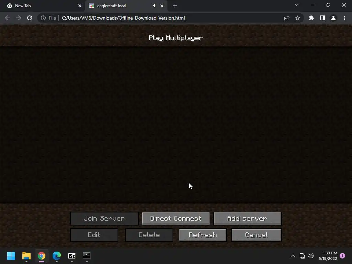Open network settings in system tray
Image resolution: width=352 pixels, height=264 pixels.
(302, 256)
